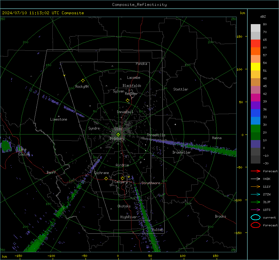This screenshot has height=260, width=279.
Task: Click the yellow diamond marker below RedDeer
Action: [x=128, y=100]
